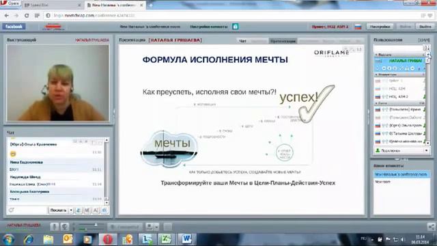Viewport: 437px width, 246px height.
Task: Select New Наталья's conference room in rooms list
Action: point(401,174)
